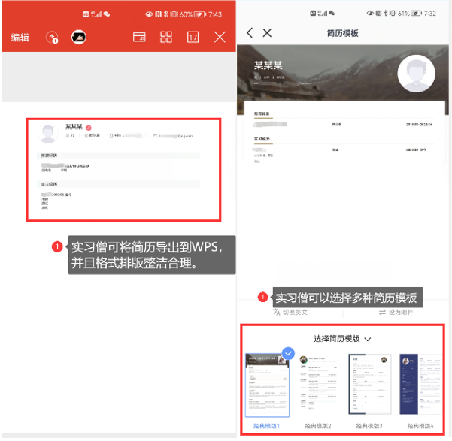
Task: Select 经典模版3 thumbnail
Action: tap(369, 384)
